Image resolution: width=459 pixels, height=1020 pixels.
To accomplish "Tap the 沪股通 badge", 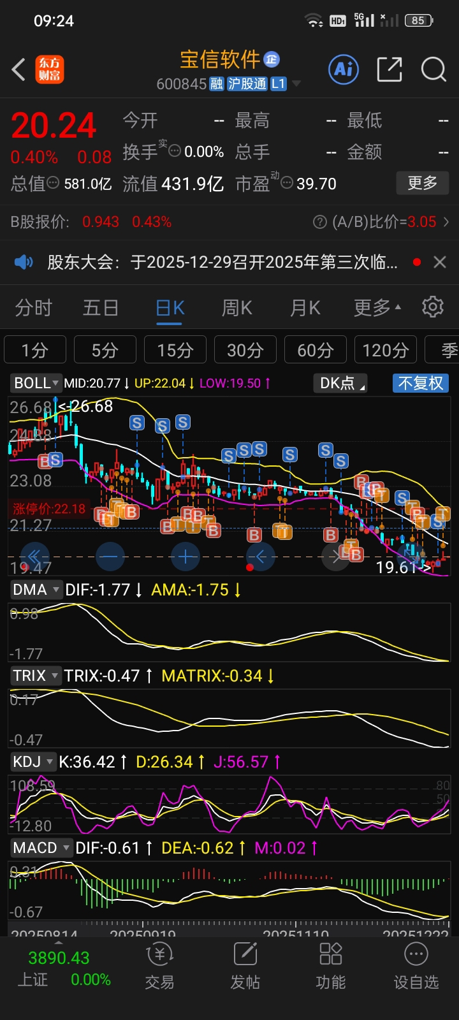I will click(247, 84).
